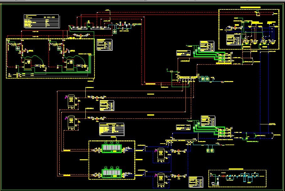This screenshot has height=191, width=285.
Task: Click the PAC 001-002 title block
Action: click(111, 129)
